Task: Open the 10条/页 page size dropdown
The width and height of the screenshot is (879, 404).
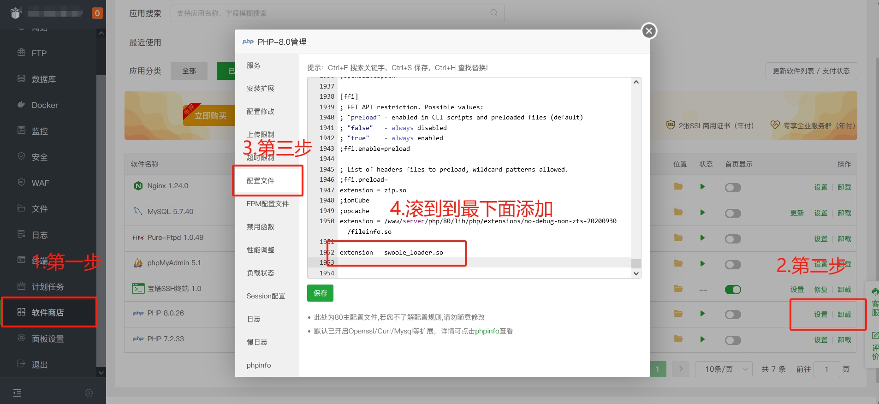Action: pos(723,369)
